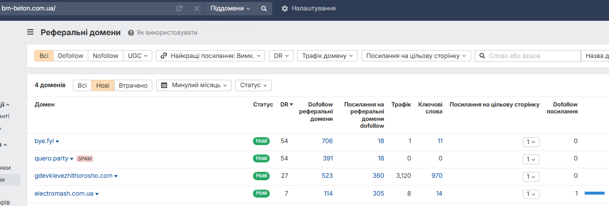
Task: Click the Як використовувати help icon
Action: 131,33
